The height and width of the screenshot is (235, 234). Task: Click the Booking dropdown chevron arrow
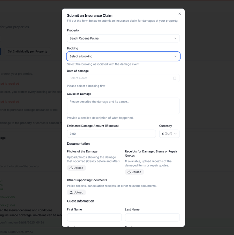pyautogui.click(x=175, y=56)
